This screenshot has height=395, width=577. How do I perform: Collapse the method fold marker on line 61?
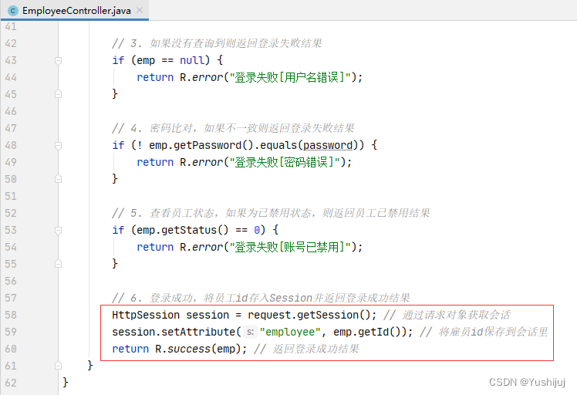coord(58,365)
